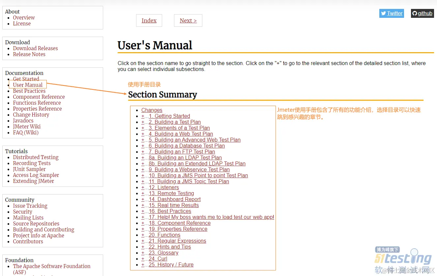Open the github button

422,13
